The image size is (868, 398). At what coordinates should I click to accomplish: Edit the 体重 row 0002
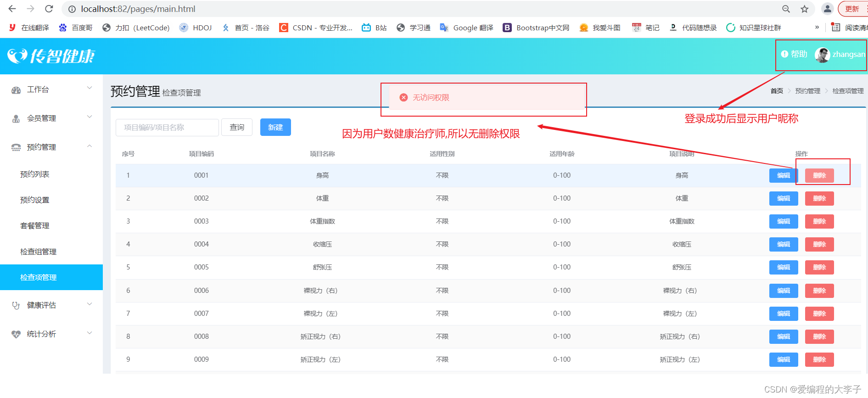click(784, 198)
